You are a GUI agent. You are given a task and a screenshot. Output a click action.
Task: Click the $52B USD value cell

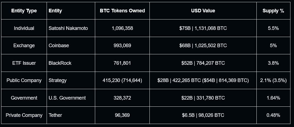(x=203, y=63)
